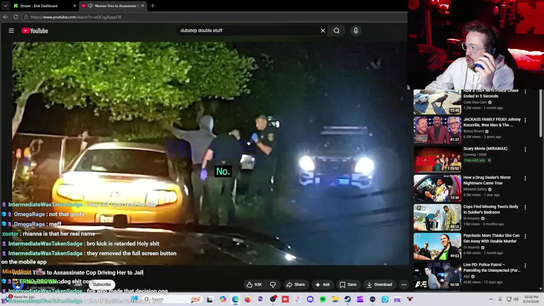The image size is (544, 306).
Task: Open File Explorer from the taskbar
Action: (x=335, y=300)
